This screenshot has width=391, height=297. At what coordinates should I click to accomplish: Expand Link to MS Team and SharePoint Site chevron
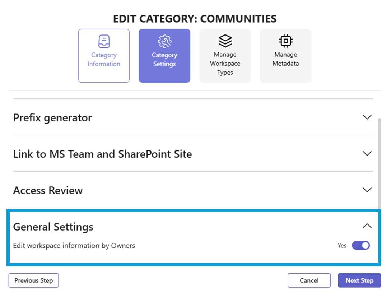(367, 153)
